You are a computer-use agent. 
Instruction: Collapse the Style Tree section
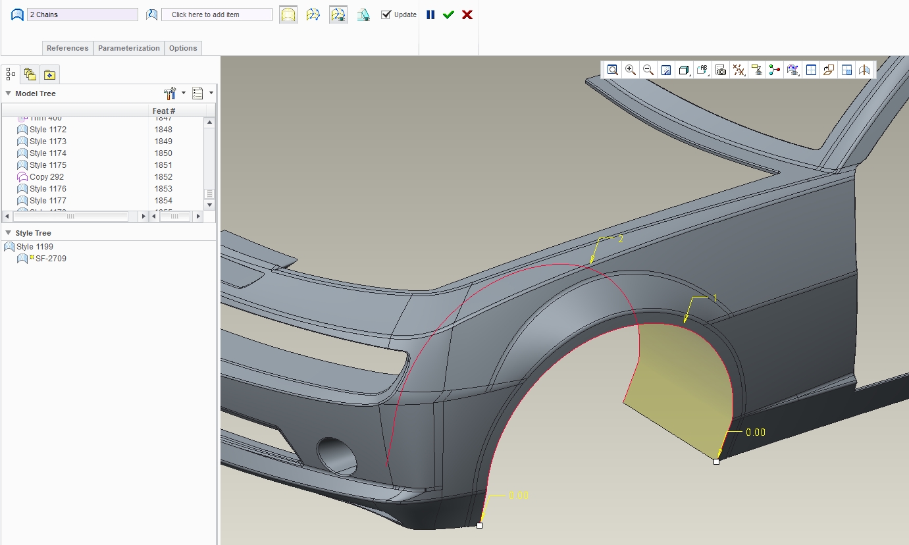[8, 233]
